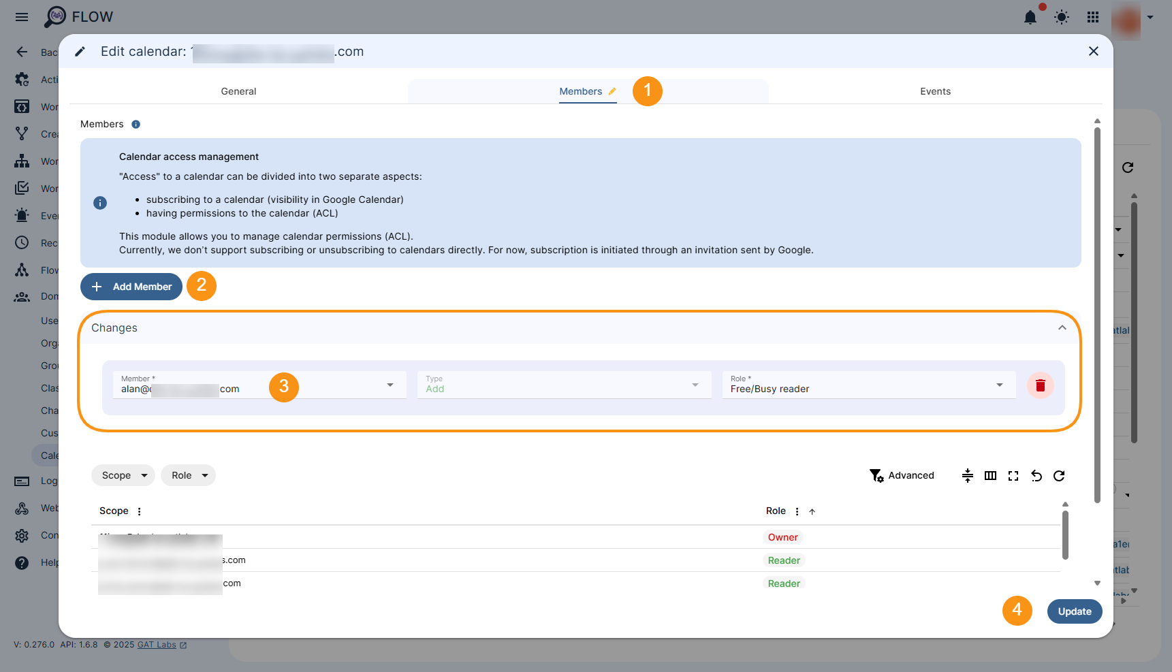Image resolution: width=1172 pixels, height=672 pixels.
Task: Open the Free/Busy reader Role dropdown
Action: [x=1000, y=385]
